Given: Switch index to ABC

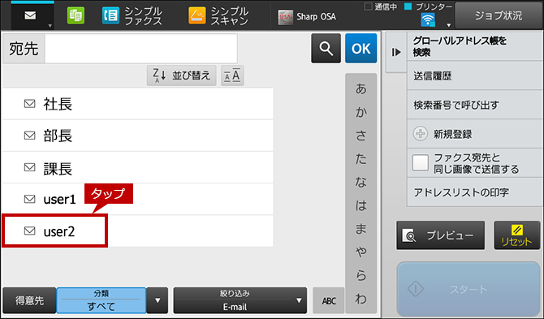Looking at the screenshot, I should pyautogui.click(x=329, y=300).
